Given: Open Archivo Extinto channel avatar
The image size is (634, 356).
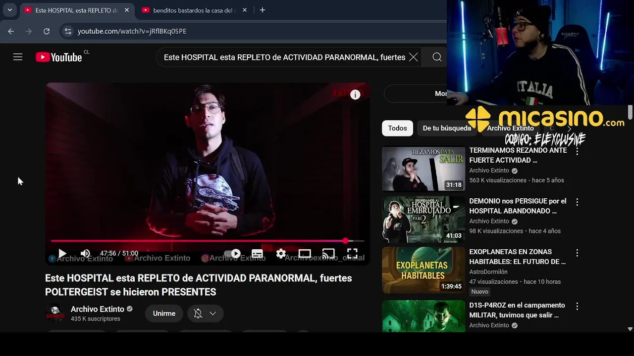Looking at the screenshot, I should point(55,313).
